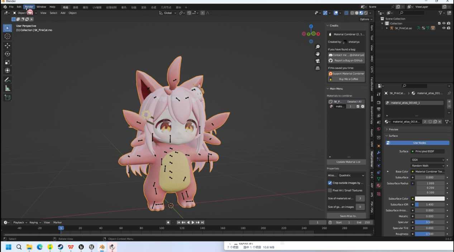Enable the Pixel Art / Small Textures checkbox
The image size is (454, 252).
(x=330, y=190)
